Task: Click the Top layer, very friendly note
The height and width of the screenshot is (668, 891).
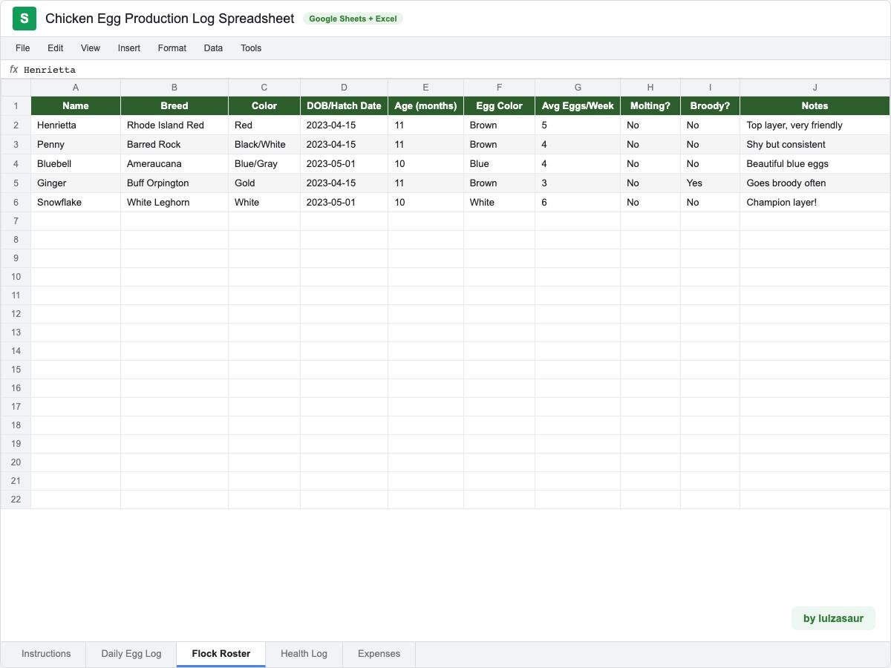Action: [x=815, y=125]
